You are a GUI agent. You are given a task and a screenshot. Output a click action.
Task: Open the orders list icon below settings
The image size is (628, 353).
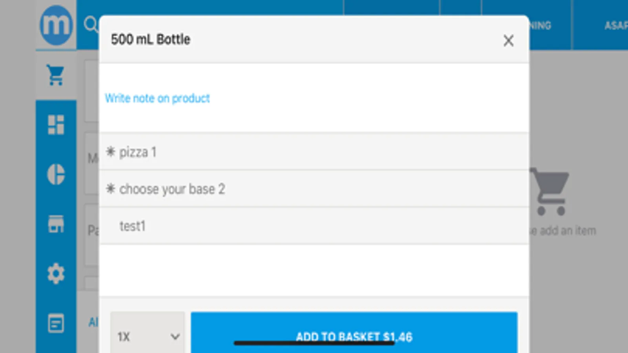pos(56,323)
